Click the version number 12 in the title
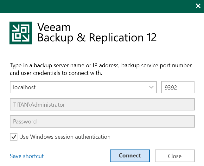The image size is (204, 166). tap(151, 37)
